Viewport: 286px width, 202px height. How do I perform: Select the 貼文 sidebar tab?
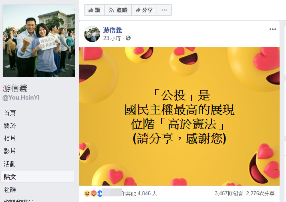tap(38, 177)
